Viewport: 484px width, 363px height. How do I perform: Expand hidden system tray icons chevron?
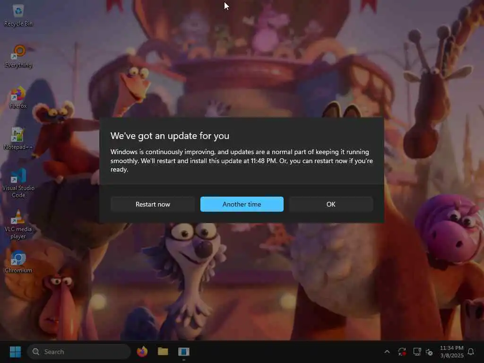tap(387, 352)
